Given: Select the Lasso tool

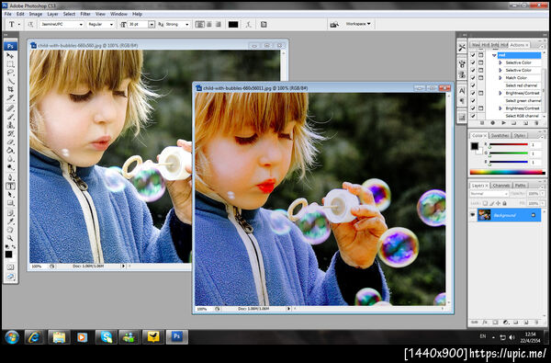Looking at the screenshot, I should (10, 73).
